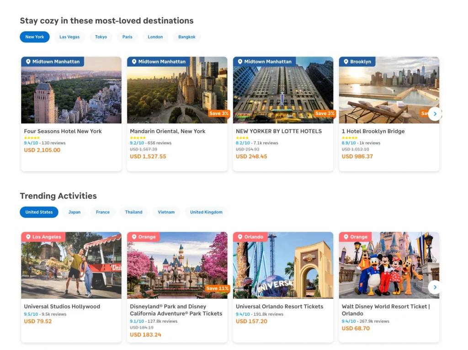Click the location pin on Four Seasons card

(28, 62)
